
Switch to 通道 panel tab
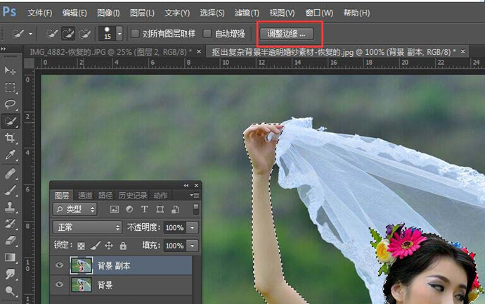point(85,196)
